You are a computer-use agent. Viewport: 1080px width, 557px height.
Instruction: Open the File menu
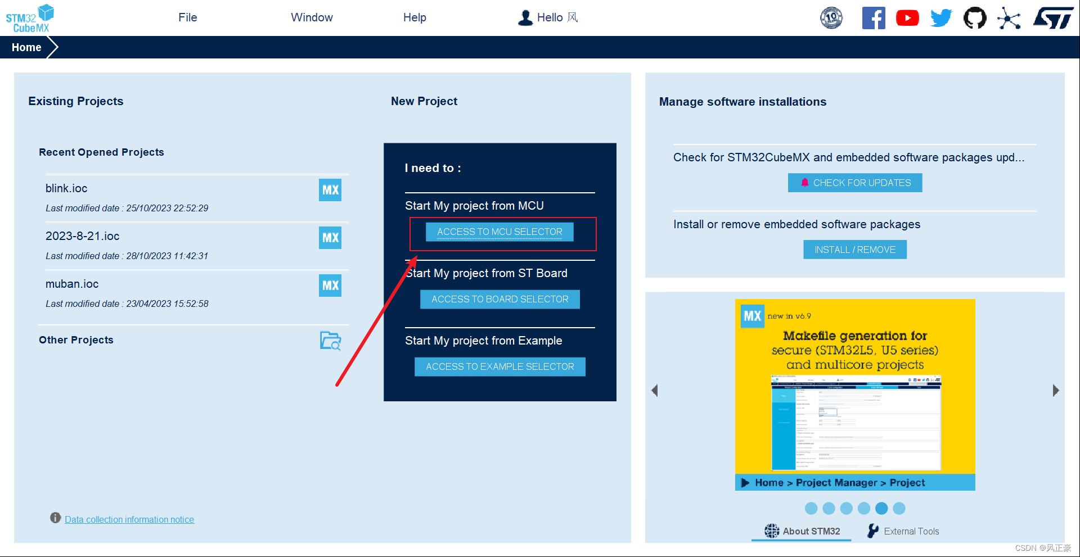coord(188,17)
